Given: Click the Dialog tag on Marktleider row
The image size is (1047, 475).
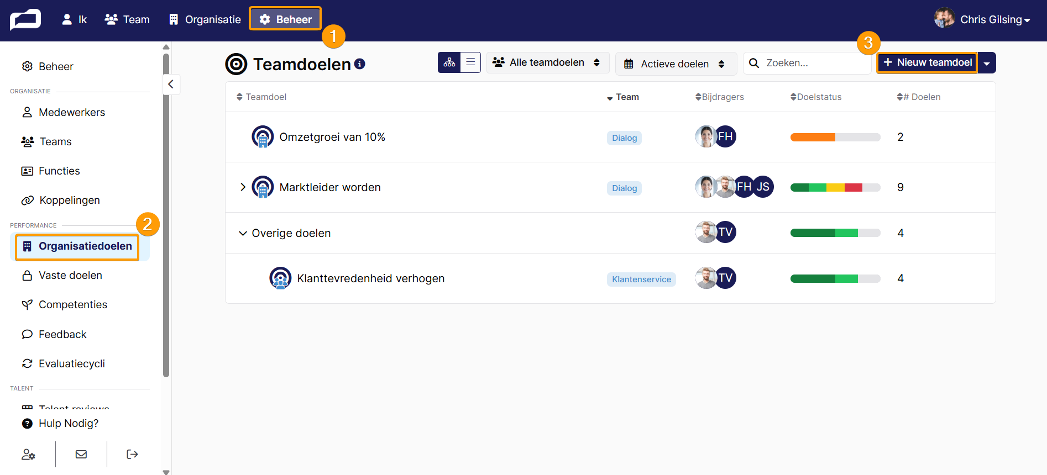Looking at the screenshot, I should [625, 188].
